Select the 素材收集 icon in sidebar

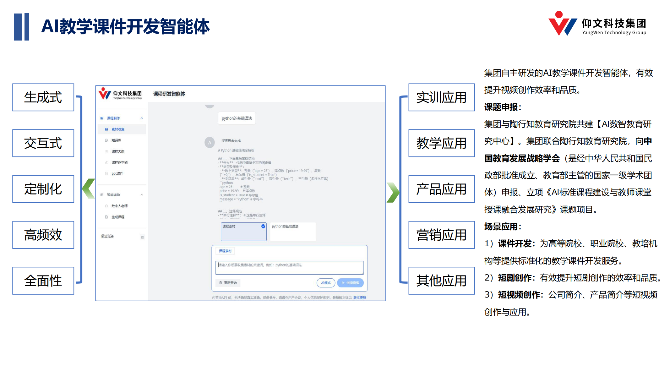coord(106,129)
